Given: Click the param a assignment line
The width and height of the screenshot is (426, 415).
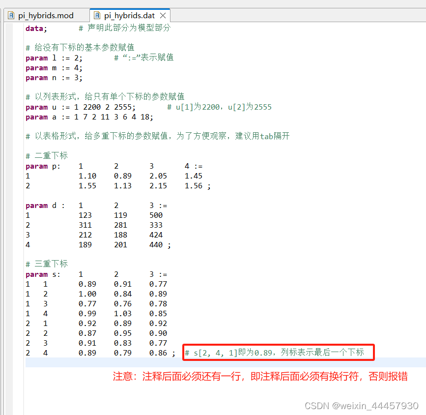Looking at the screenshot, I should [x=79, y=117].
